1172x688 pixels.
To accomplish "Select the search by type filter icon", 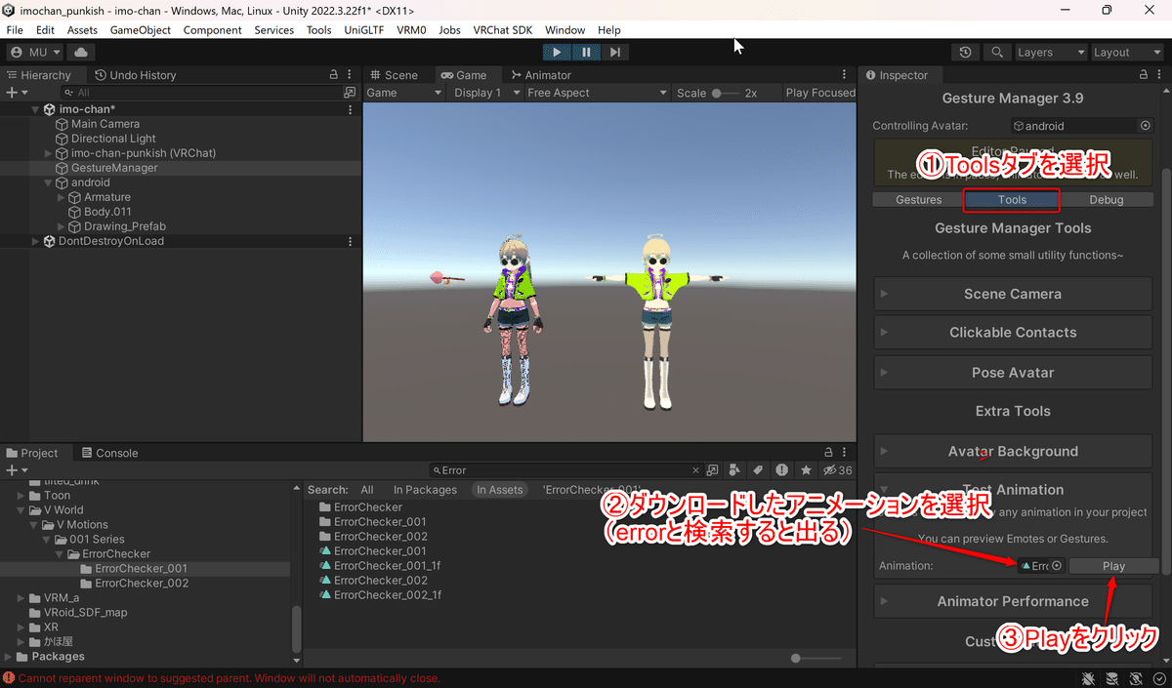I will point(735,469).
